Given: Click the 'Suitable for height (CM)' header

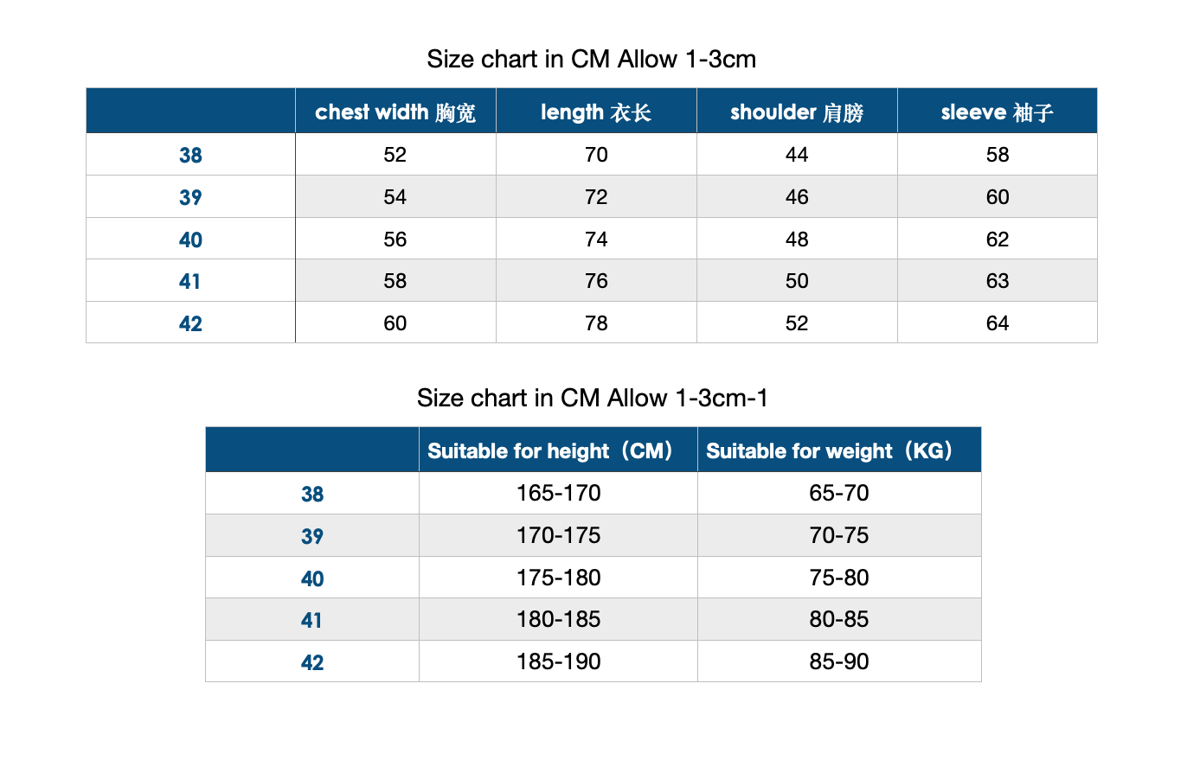Looking at the screenshot, I should (558, 450).
